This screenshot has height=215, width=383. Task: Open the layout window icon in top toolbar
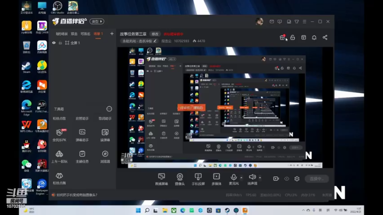tap(304, 37)
